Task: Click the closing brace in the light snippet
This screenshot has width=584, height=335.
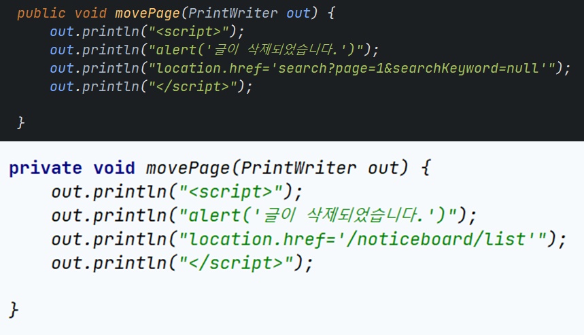Action: 14,310
